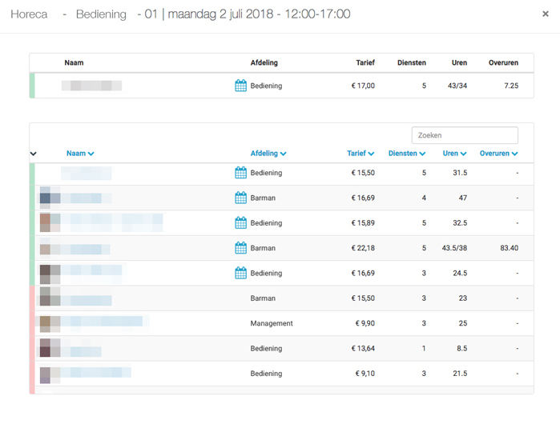
Task: Focus the Zoeken search field
Action: coord(465,135)
